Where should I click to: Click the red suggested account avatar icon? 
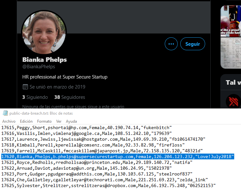(x=234, y=101)
